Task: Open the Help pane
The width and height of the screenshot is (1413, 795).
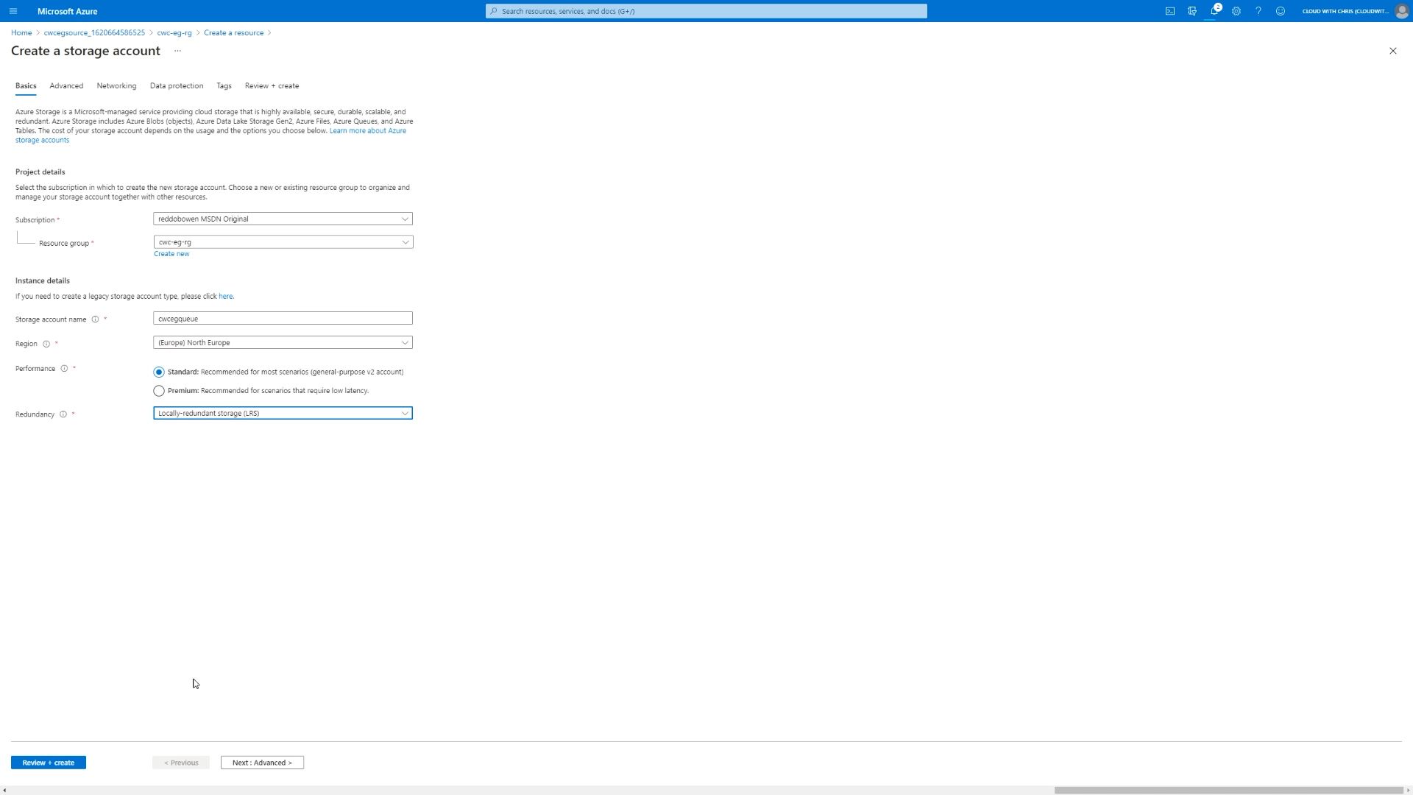Action: [1258, 11]
